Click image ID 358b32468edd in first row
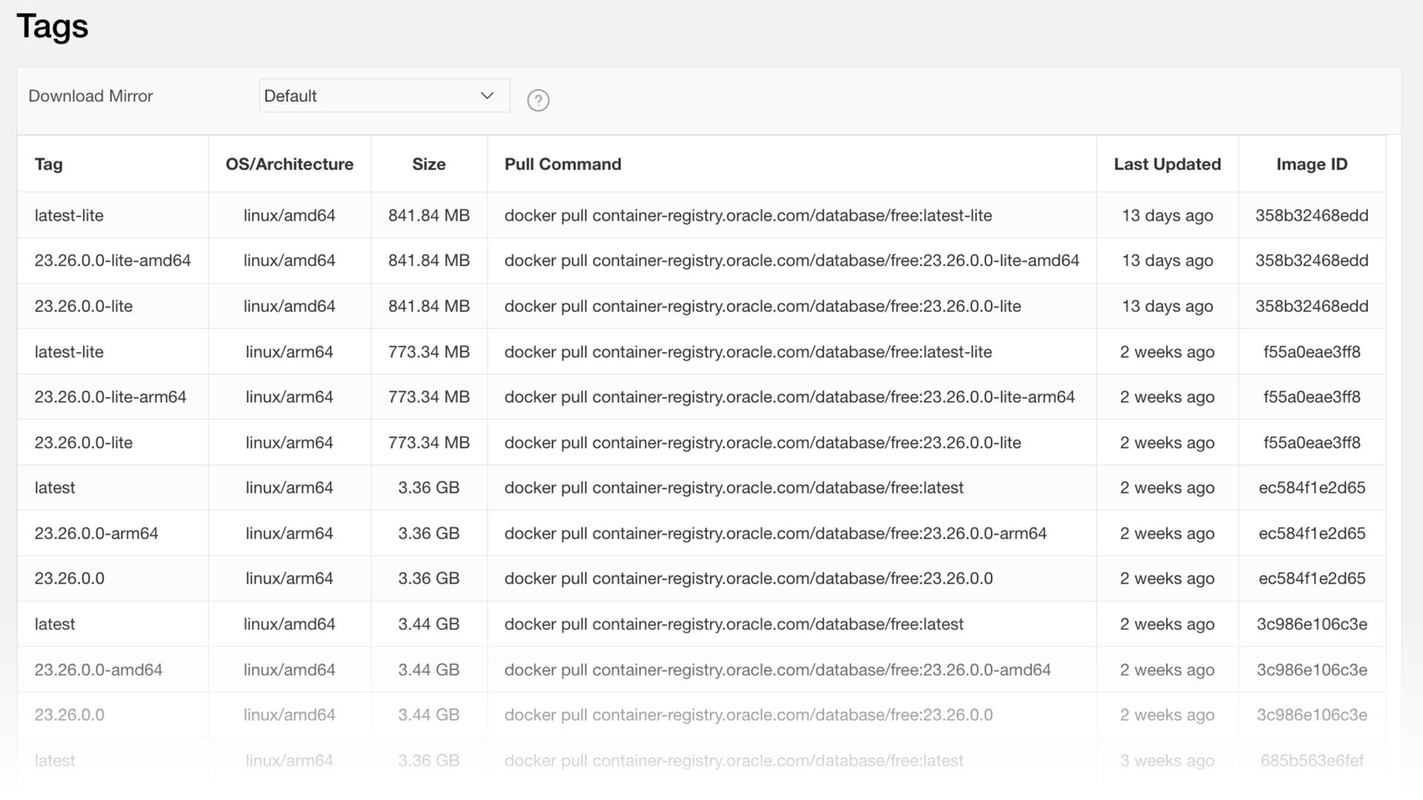 1311,216
